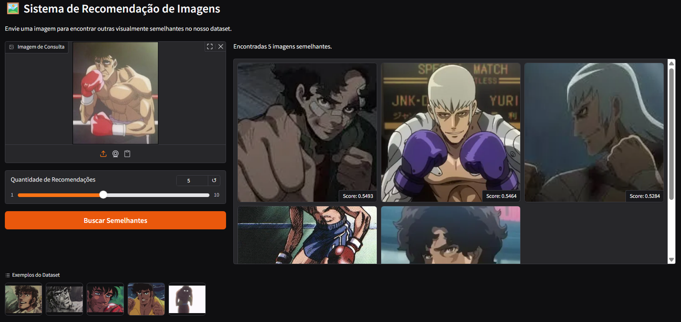This screenshot has height=322, width=681.
Task: Click the 'Score: 0.5464' label
Action: click(x=501, y=196)
